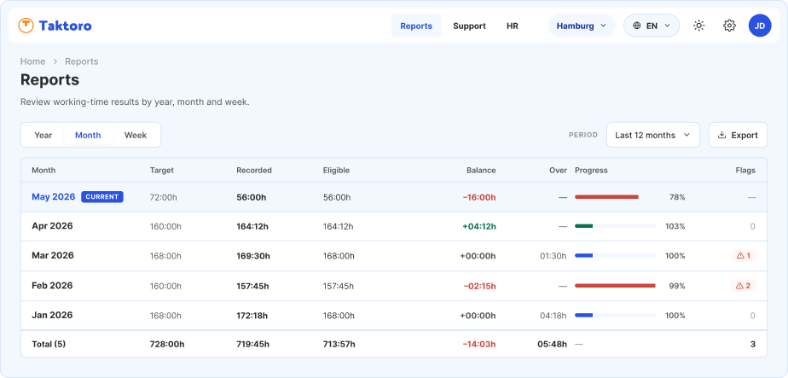Select the Apr 2026 row label

tap(52, 226)
